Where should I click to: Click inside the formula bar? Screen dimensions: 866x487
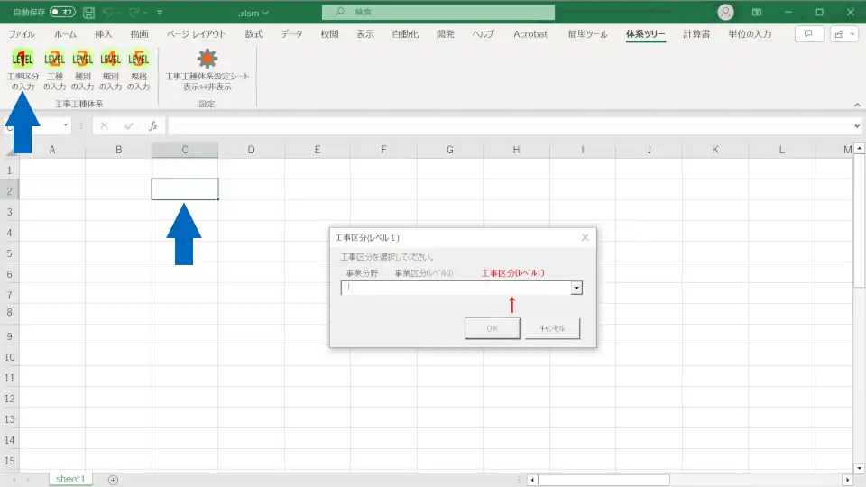coord(509,126)
